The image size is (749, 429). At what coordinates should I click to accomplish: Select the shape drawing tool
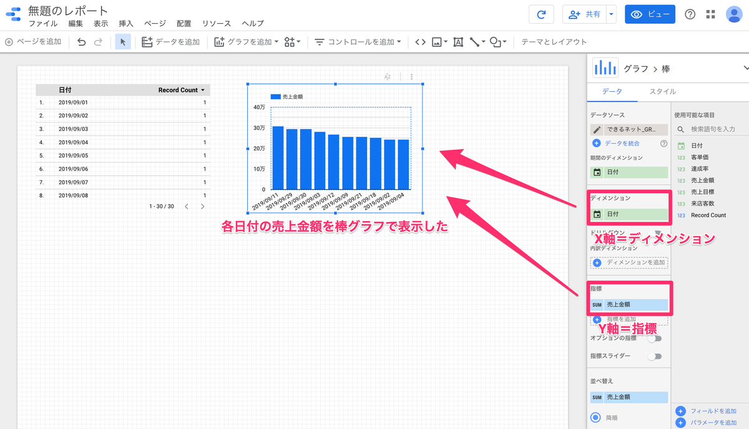(x=498, y=42)
